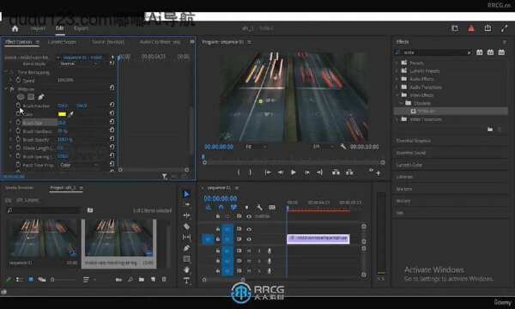This screenshot has width=515, height=309.
Task: Pick color with the eyedropper icon
Action: [70, 114]
